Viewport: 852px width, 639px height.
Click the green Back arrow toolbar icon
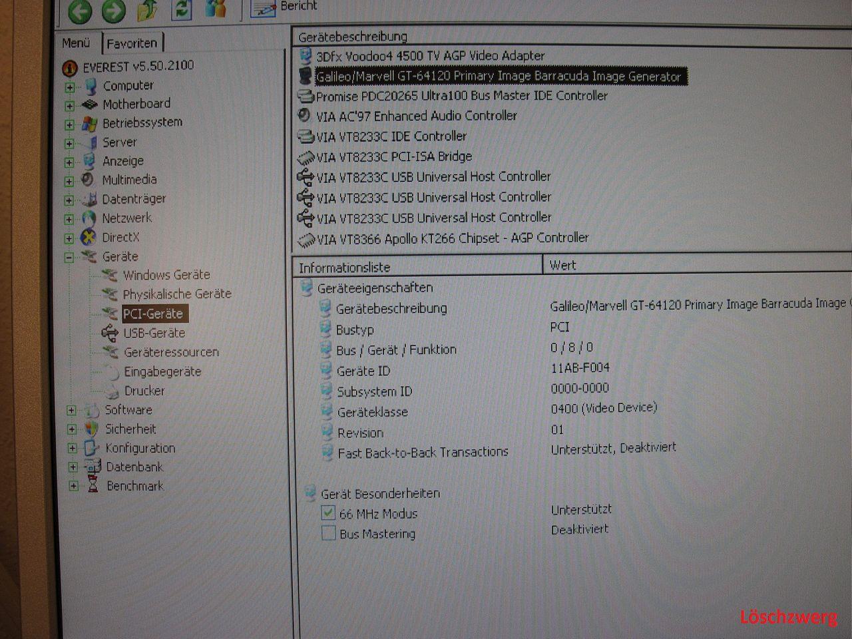(81, 11)
